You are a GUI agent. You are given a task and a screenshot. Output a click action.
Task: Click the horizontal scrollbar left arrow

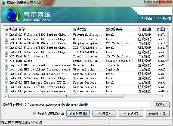7,96
